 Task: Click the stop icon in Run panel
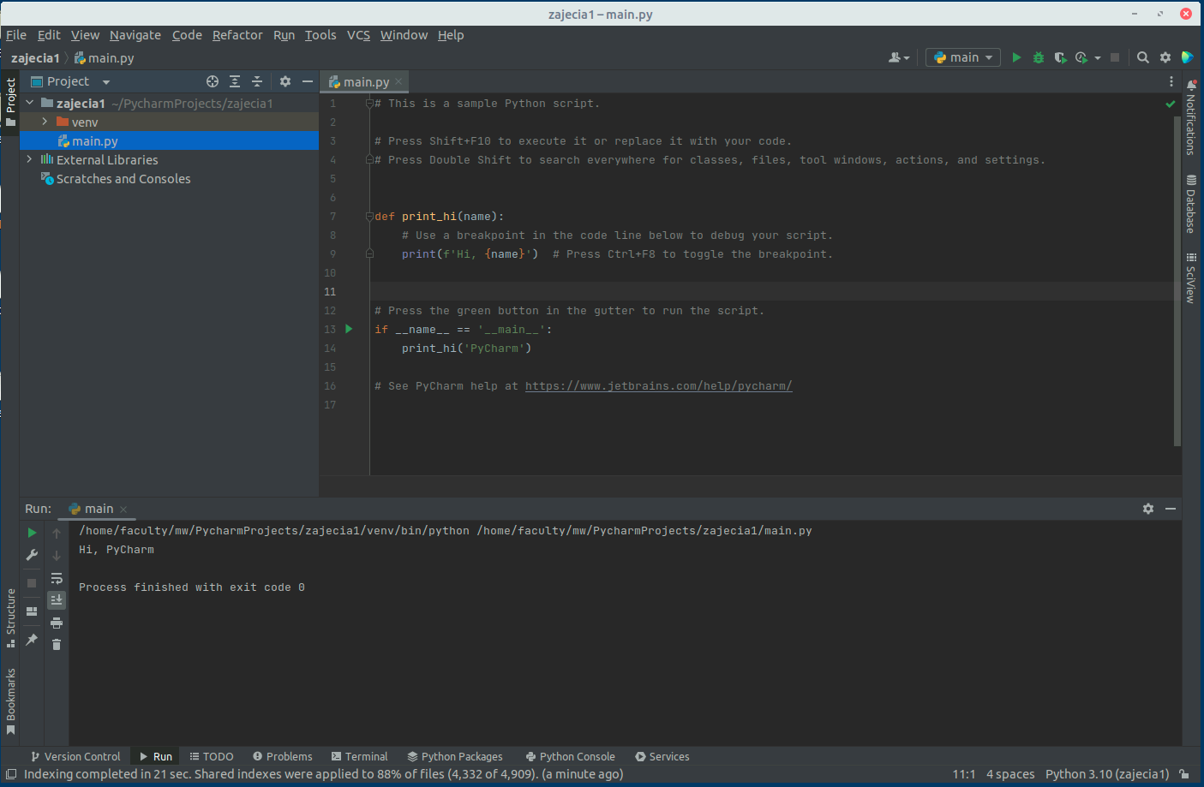pos(32,583)
